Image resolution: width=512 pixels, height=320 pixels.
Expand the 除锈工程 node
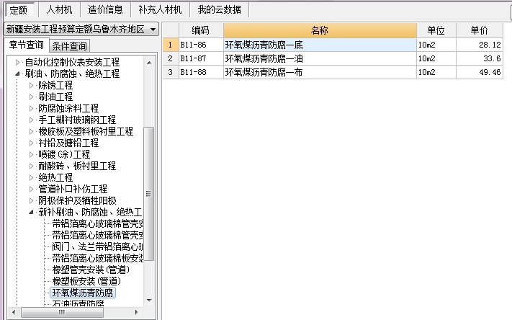(32, 85)
